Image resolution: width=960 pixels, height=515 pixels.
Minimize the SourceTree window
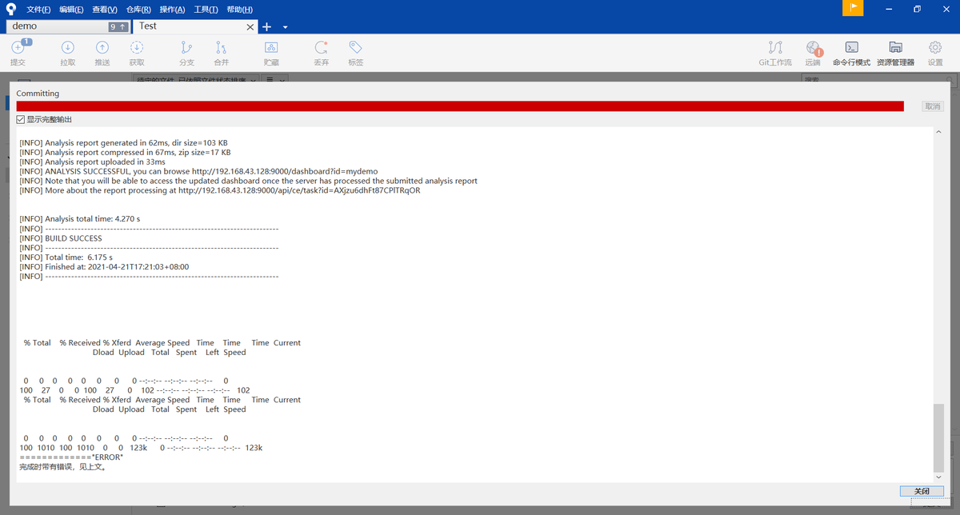889,9
